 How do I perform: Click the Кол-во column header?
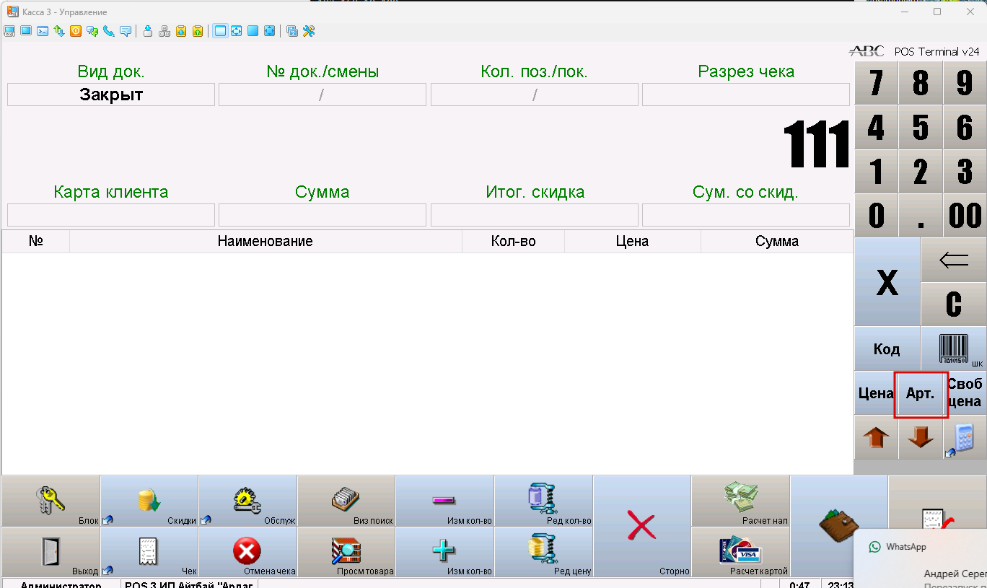tap(513, 242)
